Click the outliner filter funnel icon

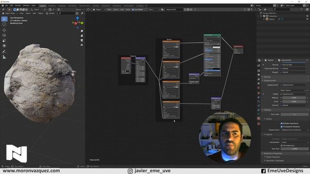[302, 10]
